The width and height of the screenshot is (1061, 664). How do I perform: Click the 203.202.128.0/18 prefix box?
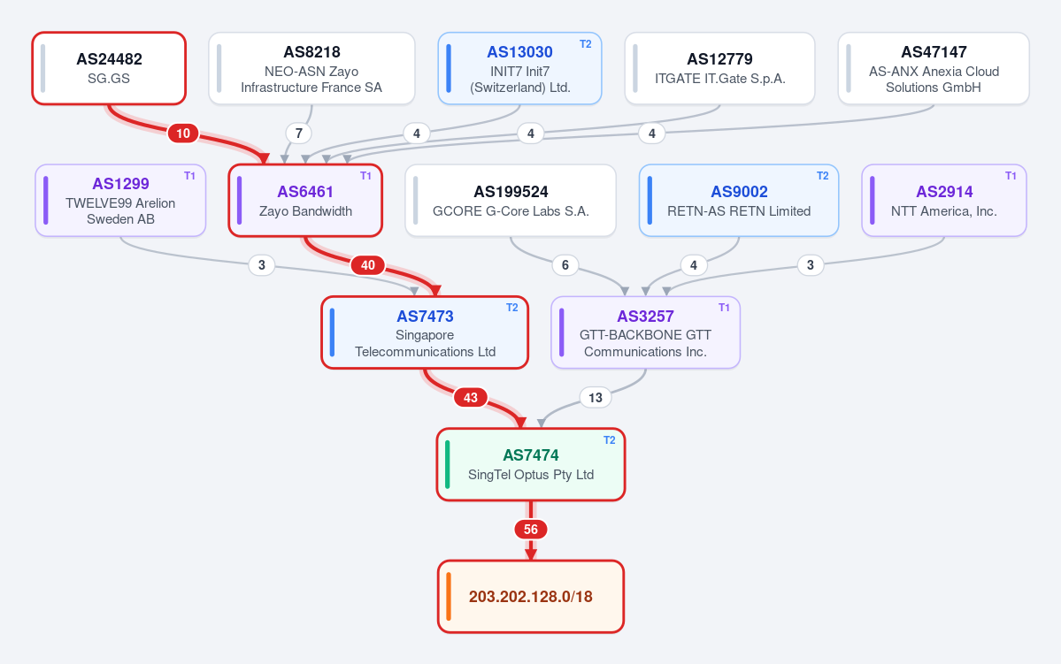tap(531, 597)
